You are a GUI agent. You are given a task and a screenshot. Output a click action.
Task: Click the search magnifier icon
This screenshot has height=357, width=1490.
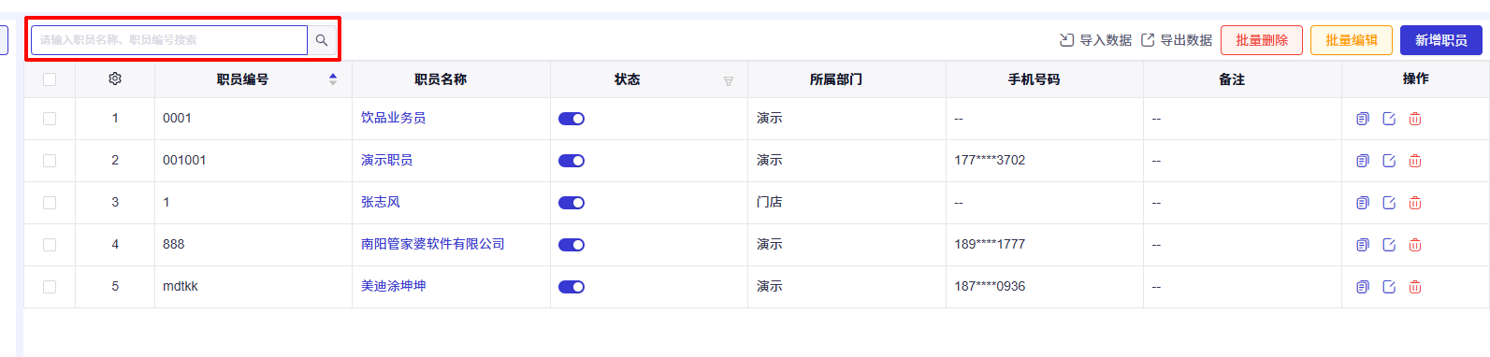321,40
